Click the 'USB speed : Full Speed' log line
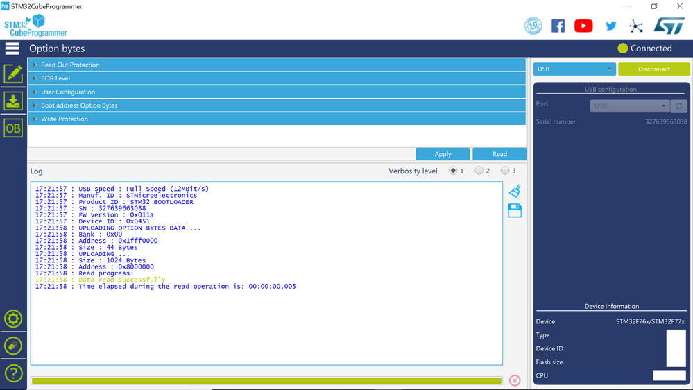Viewport: 693px width, 390px height. click(122, 189)
